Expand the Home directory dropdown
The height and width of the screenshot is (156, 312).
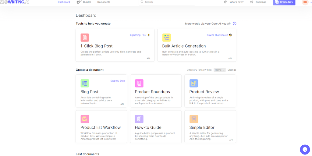(219, 70)
